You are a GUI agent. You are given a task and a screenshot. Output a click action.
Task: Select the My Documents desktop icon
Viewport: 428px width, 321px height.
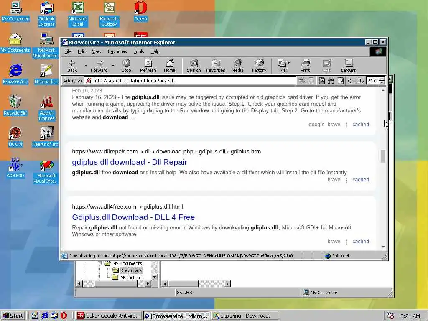pos(15,43)
